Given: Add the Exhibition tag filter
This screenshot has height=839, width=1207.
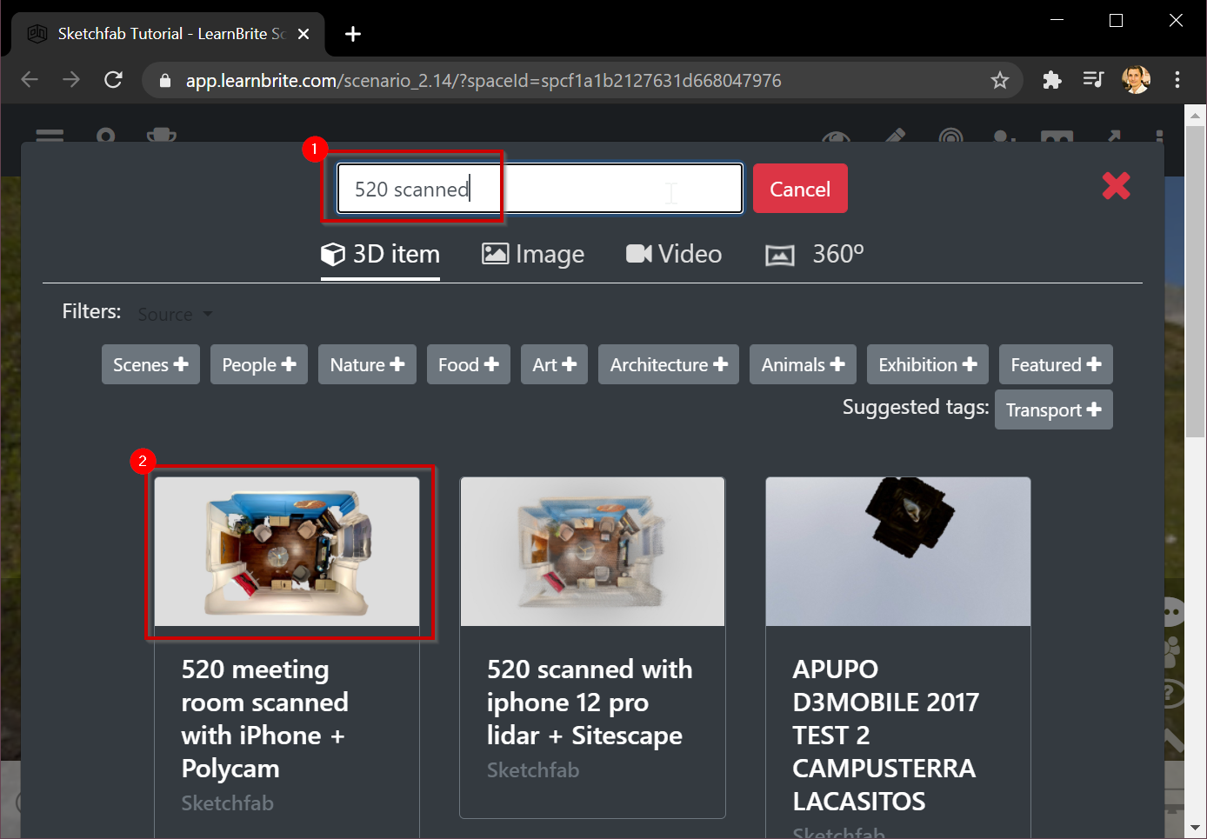Looking at the screenshot, I should 928,365.
